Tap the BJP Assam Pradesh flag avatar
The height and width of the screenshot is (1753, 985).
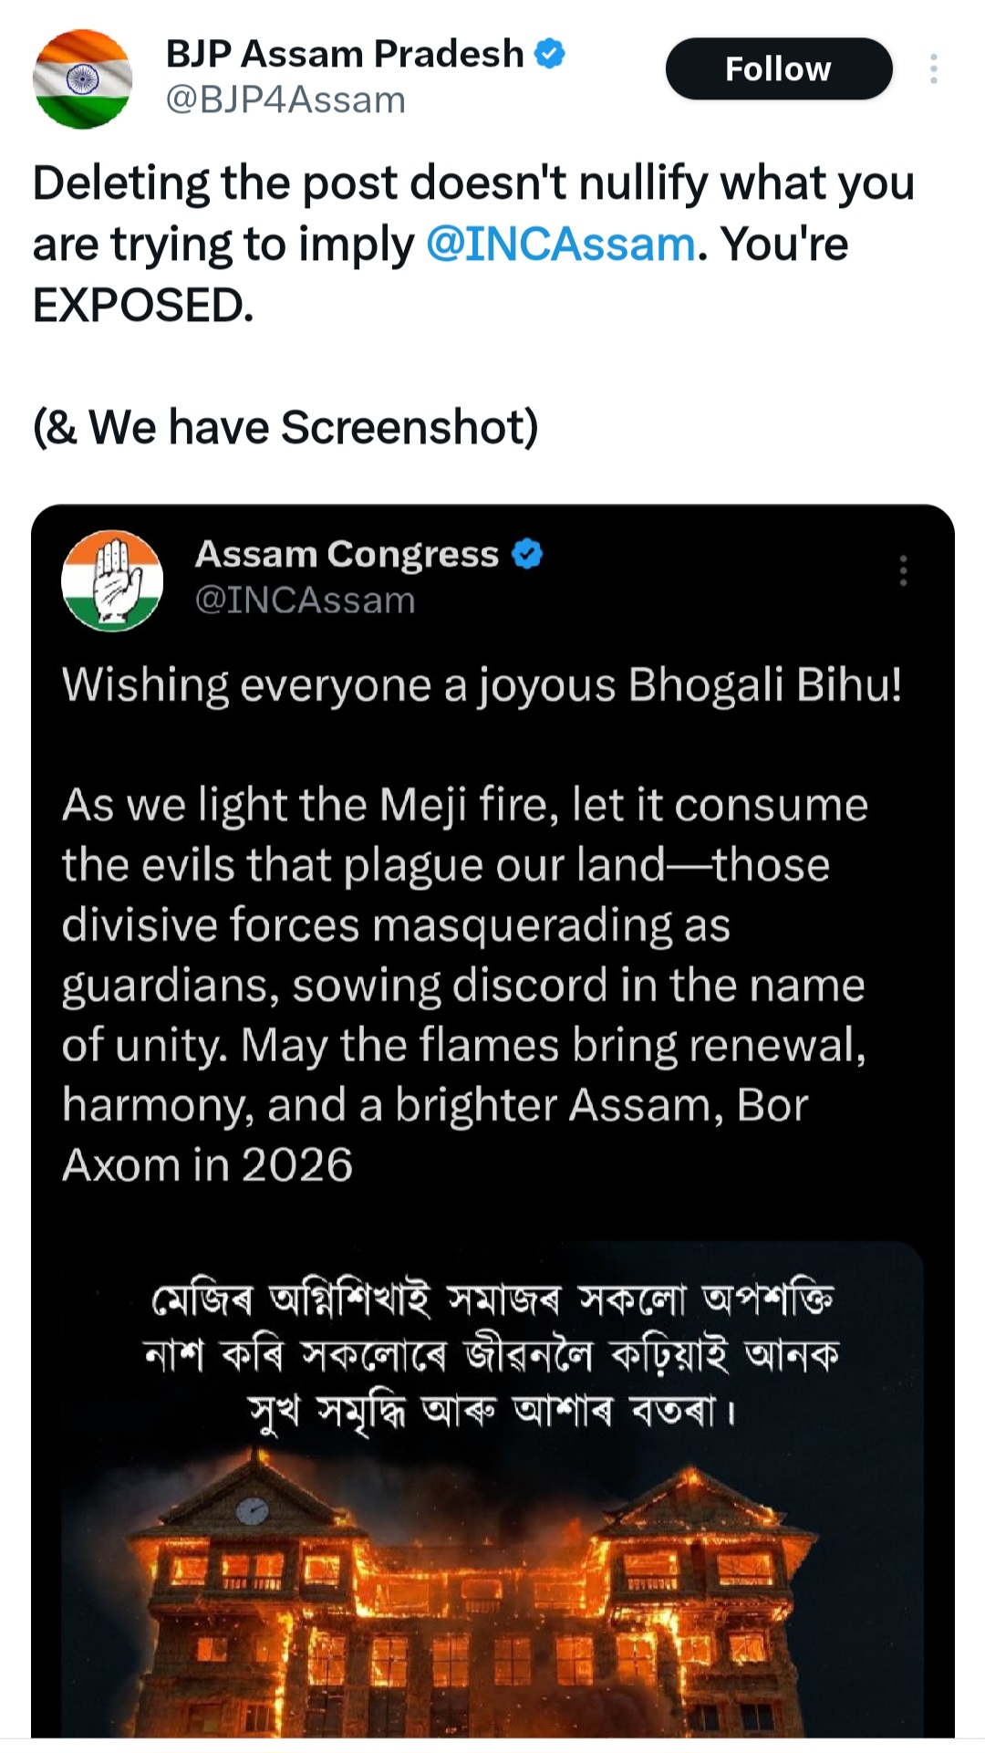[82, 79]
